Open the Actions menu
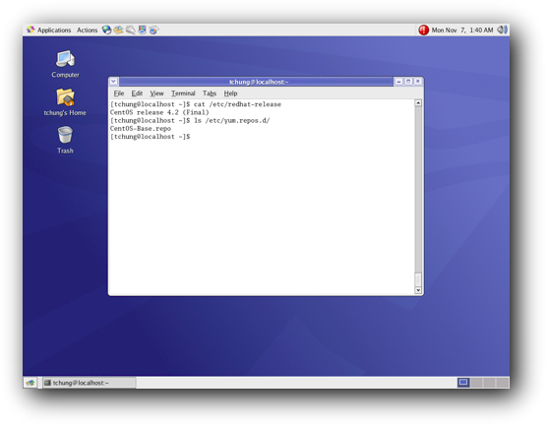 click(x=87, y=30)
